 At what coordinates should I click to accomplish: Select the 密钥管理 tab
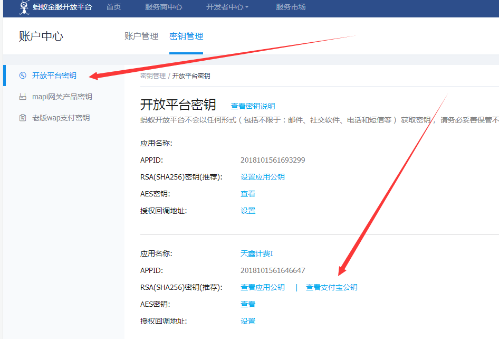(186, 36)
